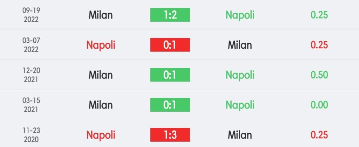Click the 0:1 score for 03-15 2021

pyautogui.click(x=170, y=105)
